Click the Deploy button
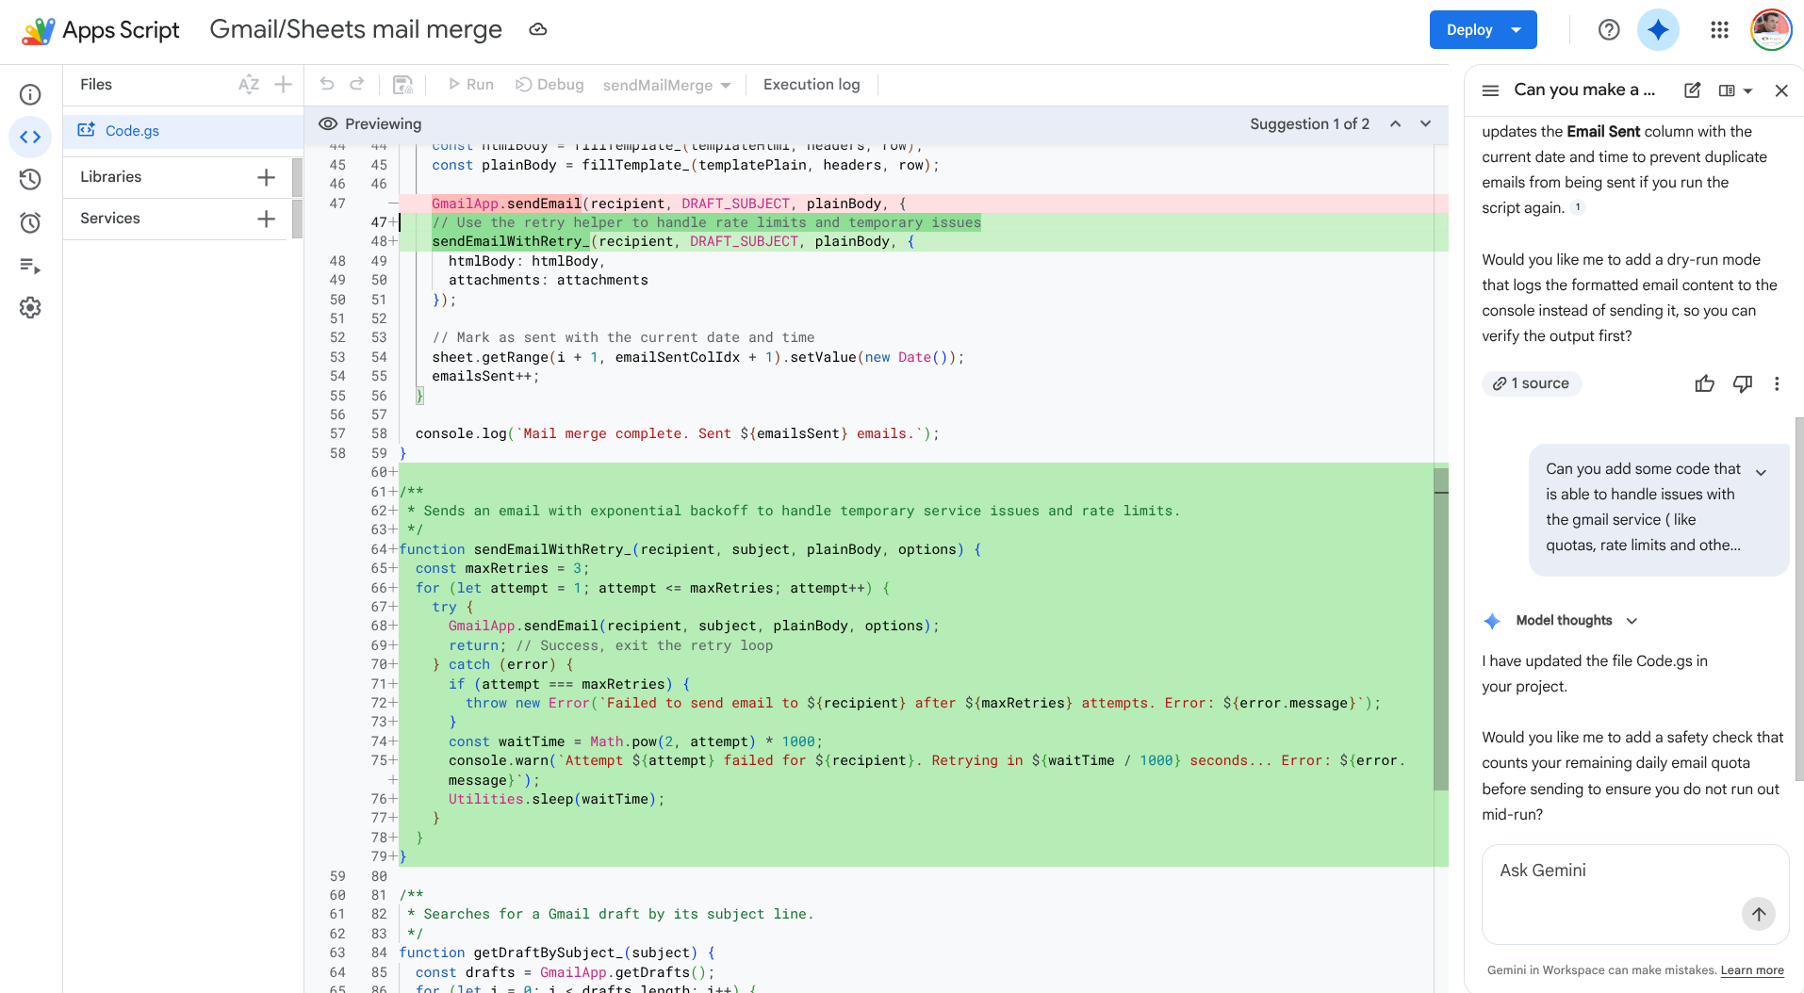Screen dimensions: 1804x993 click(1468, 30)
